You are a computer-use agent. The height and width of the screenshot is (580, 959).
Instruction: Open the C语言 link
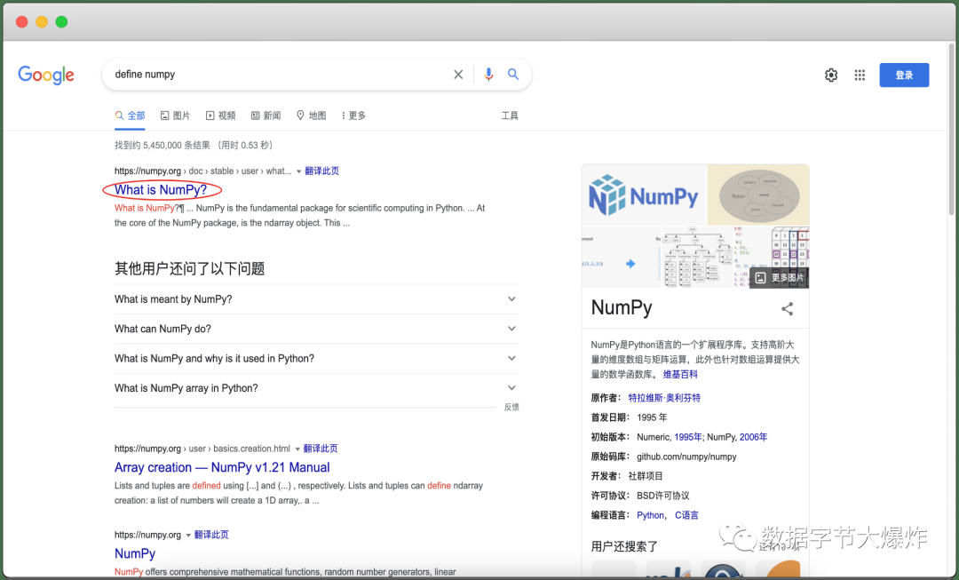click(x=686, y=515)
